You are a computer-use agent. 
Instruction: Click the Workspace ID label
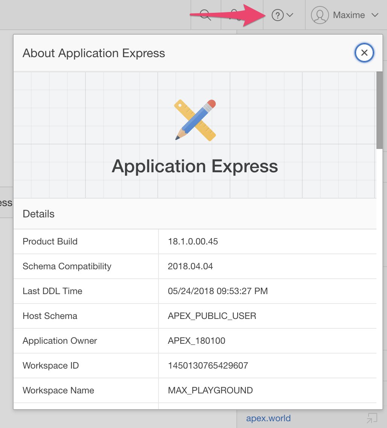(x=51, y=366)
